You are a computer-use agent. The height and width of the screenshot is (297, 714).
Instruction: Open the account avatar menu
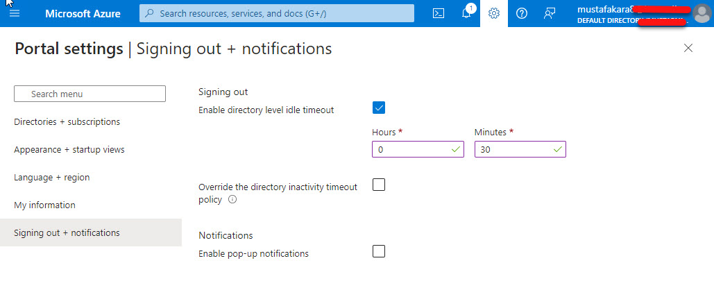702,14
